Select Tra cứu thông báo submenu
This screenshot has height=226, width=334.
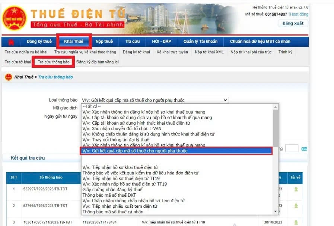pyautogui.click(x=54, y=62)
